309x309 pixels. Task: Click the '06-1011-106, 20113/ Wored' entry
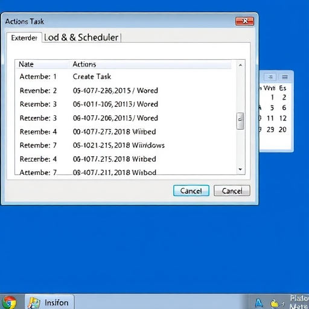115,104
